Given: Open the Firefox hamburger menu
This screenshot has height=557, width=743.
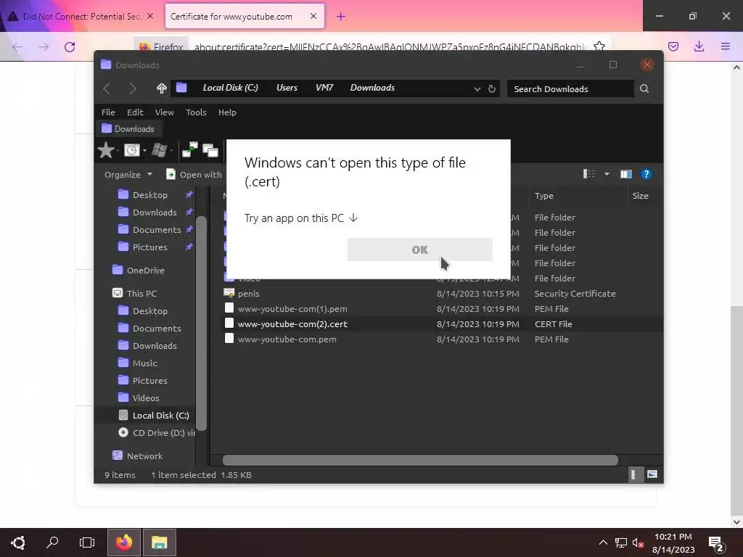Looking at the screenshot, I should [726, 46].
